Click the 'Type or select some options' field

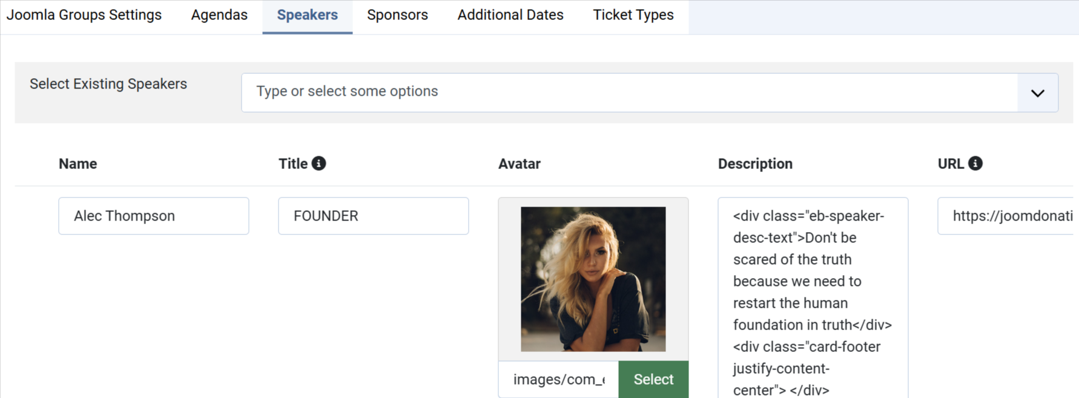(x=630, y=93)
